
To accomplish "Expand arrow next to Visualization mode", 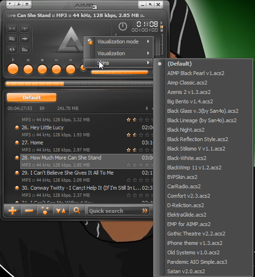I will (148, 42).
